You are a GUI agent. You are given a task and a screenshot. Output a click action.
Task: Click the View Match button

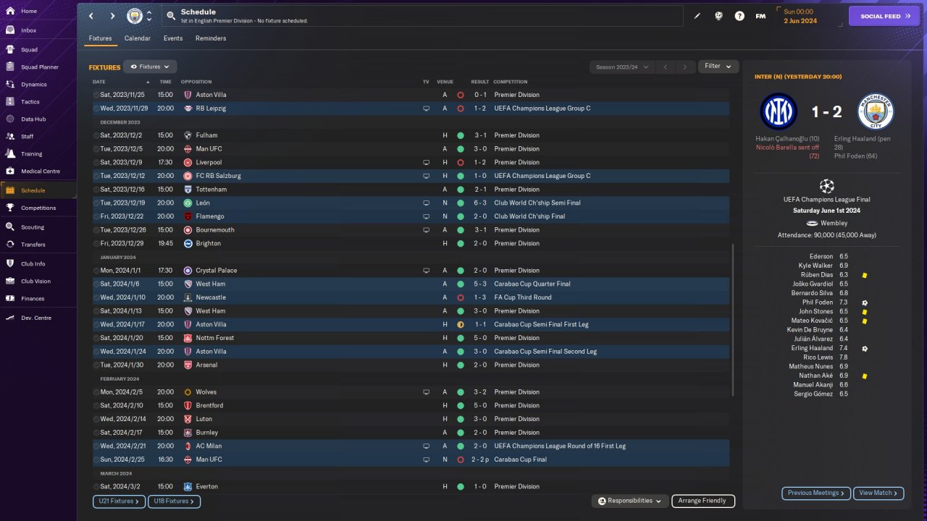click(x=878, y=493)
